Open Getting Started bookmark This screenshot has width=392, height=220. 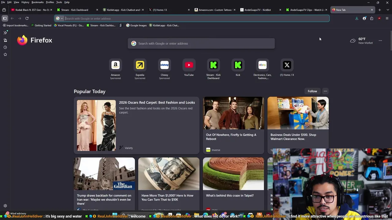pyautogui.click(x=41, y=25)
